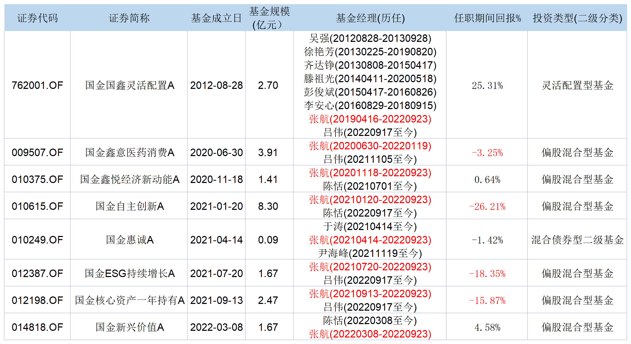Click the 投资类型(二级分类) column header
The height and width of the screenshot is (344, 631).
(x=577, y=18)
